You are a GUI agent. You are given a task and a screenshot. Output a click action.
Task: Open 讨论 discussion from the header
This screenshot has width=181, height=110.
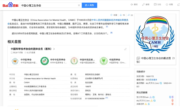coord(156,5)
